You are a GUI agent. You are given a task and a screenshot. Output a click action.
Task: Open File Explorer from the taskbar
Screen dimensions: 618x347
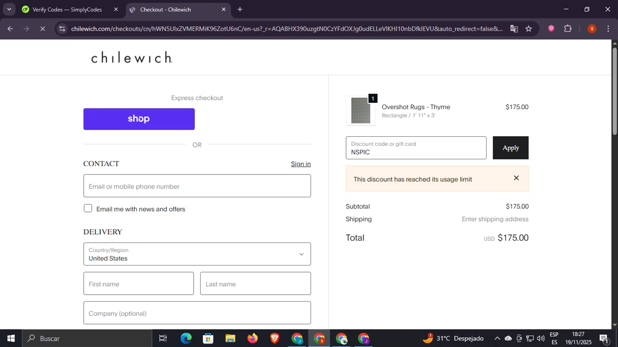click(230, 338)
